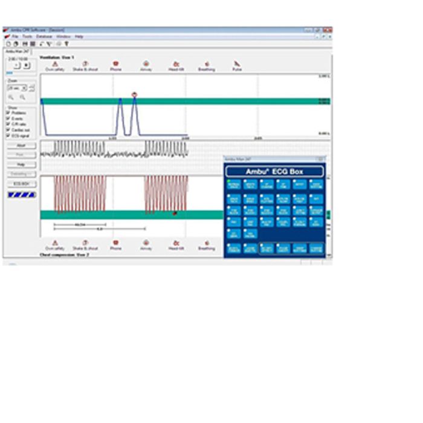
Task: Click the zoom in magnifier icon
Action: 11,97
